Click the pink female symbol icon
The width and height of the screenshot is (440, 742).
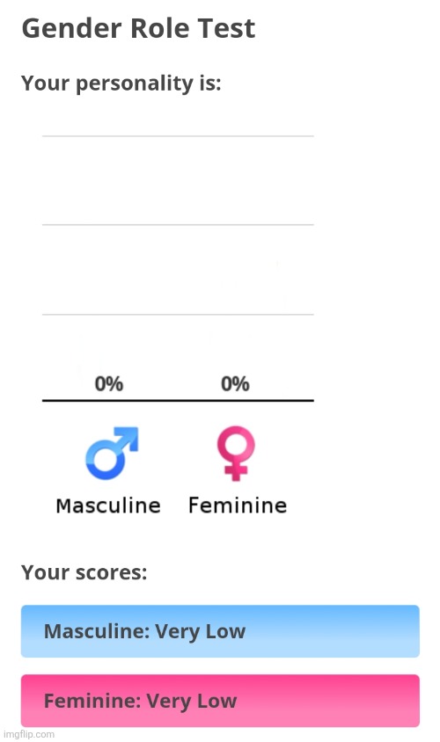[x=235, y=454]
